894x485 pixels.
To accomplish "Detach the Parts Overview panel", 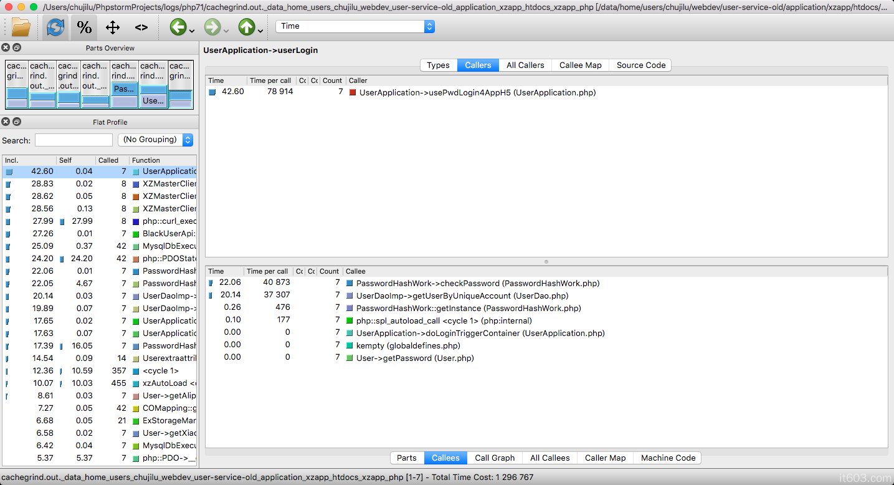I will 17,48.
